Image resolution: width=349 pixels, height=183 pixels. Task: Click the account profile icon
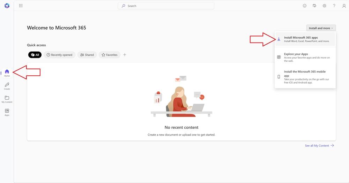(344, 6)
